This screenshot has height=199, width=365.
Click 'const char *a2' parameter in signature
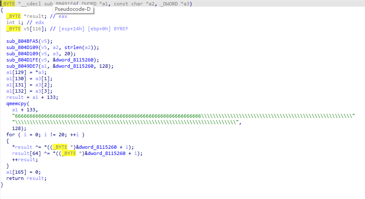[134, 4]
